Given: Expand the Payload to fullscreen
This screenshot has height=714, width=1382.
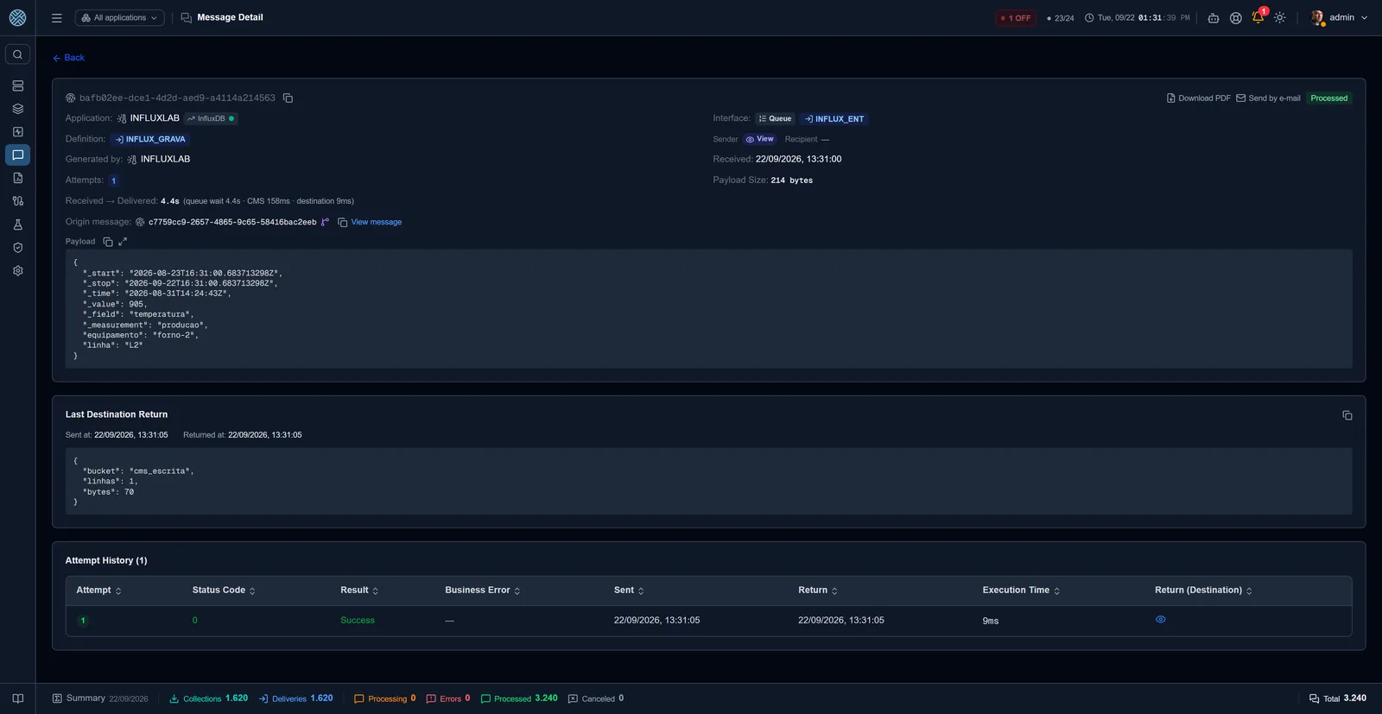Looking at the screenshot, I should point(123,242).
